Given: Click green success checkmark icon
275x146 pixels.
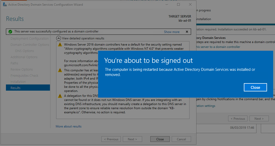Looking at the screenshot, I should pyautogui.click(x=10, y=32).
